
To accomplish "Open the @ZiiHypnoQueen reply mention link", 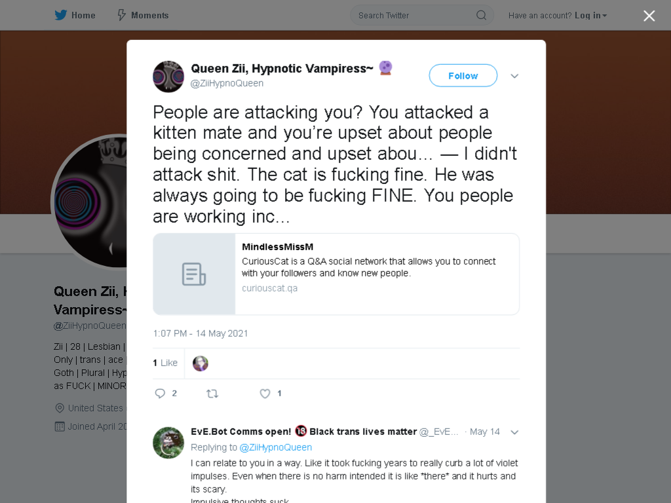I will click(x=275, y=447).
